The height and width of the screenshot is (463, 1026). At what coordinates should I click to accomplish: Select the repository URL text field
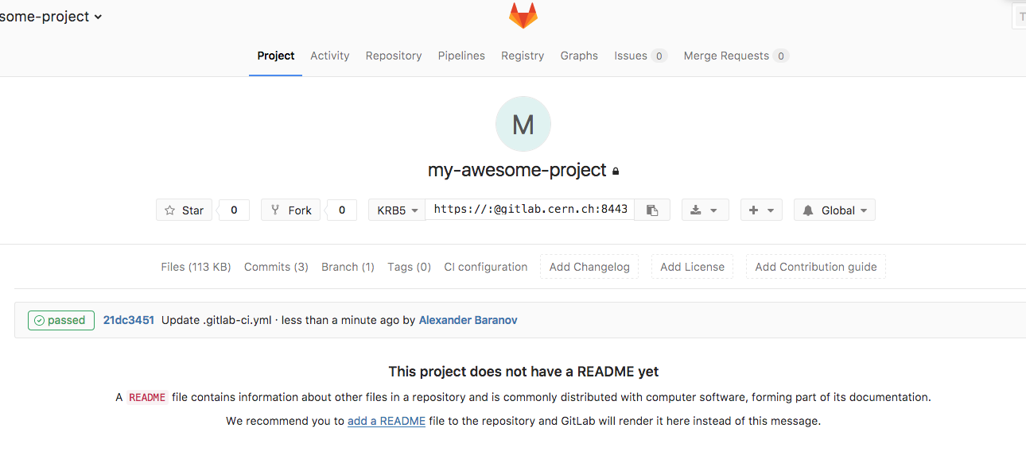(530, 210)
